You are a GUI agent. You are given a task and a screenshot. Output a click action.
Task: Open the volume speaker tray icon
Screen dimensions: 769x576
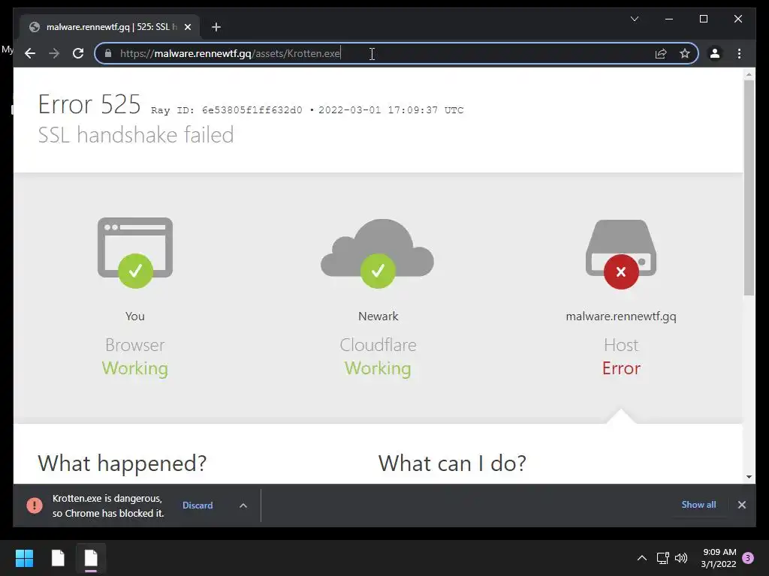pyautogui.click(x=681, y=558)
